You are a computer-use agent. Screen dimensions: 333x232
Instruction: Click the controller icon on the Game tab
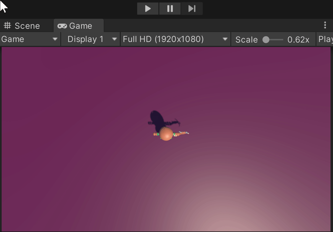pos(62,25)
